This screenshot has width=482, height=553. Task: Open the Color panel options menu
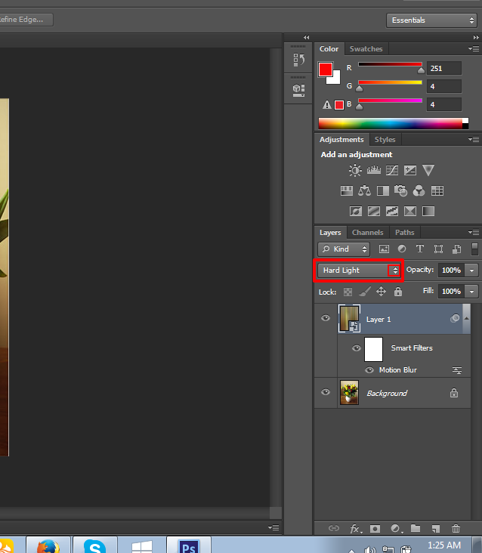[x=474, y=48]
